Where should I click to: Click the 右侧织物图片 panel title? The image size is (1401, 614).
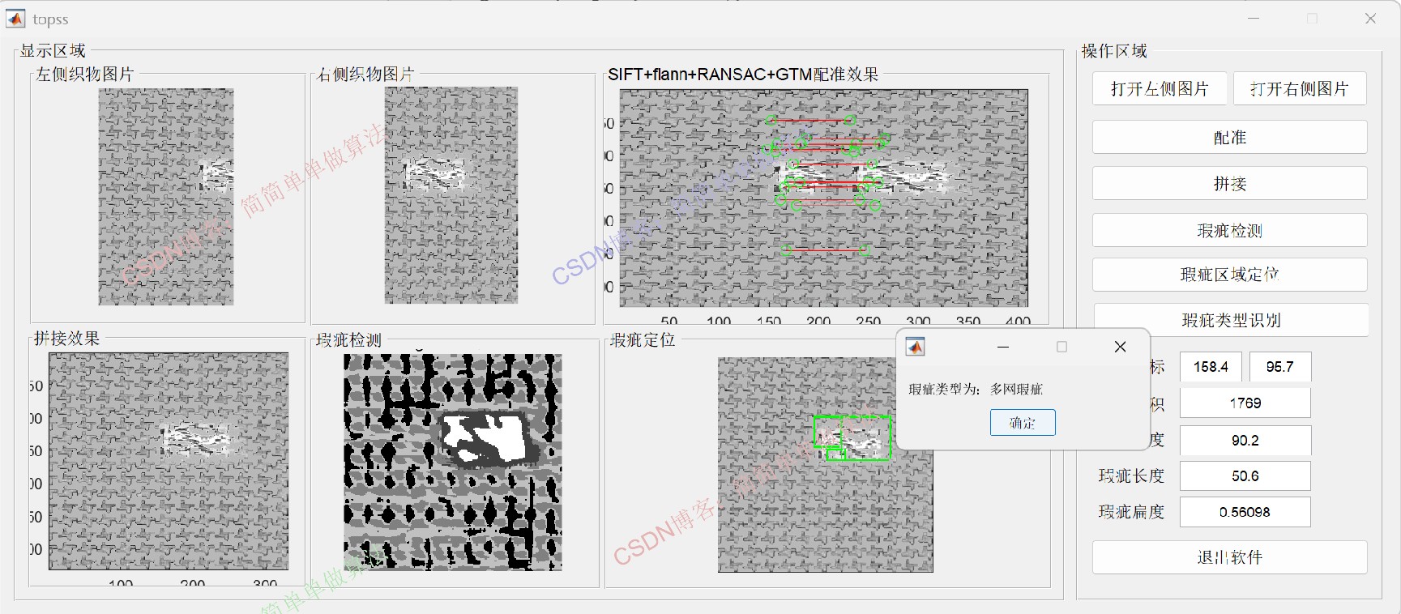365,75
